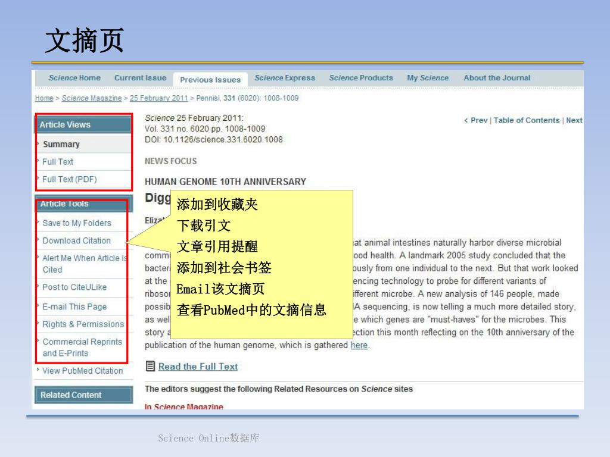Select the Previous Issues tab
Screen dimensions: 610x457
[x=210, y=80]
